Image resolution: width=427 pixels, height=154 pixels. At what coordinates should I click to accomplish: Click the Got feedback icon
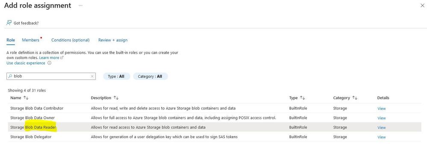[9, 23]
